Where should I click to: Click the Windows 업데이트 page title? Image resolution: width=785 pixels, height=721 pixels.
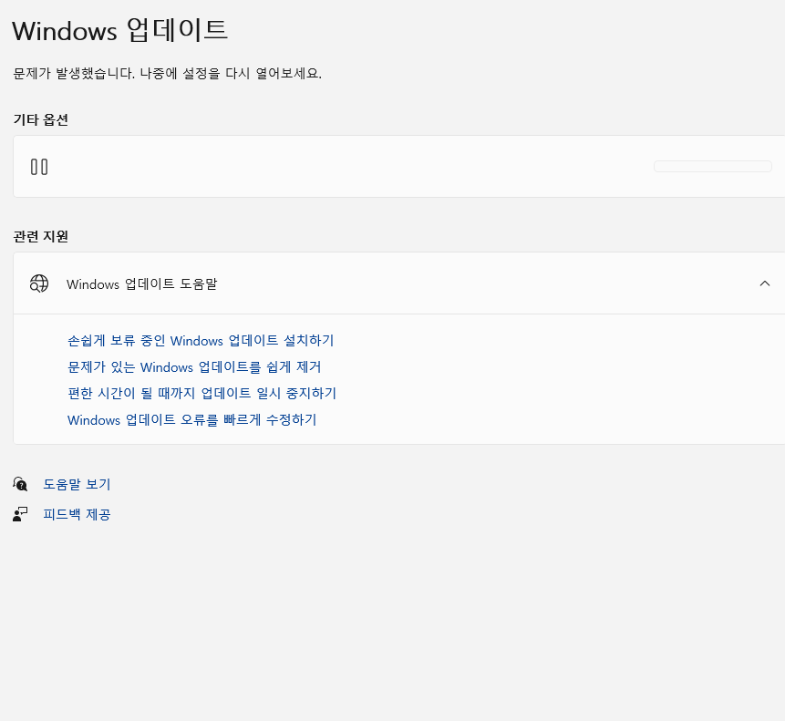[x=119, y=30]
